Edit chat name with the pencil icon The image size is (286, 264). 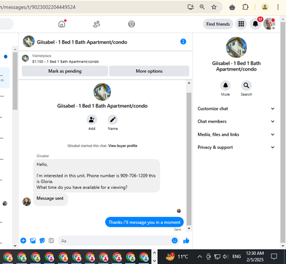pyautogui.click(x=113, y=120)
